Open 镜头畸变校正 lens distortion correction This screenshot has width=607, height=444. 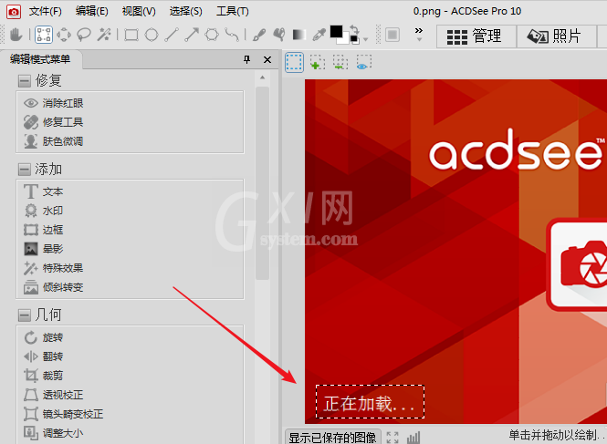(x=64, y=414)
